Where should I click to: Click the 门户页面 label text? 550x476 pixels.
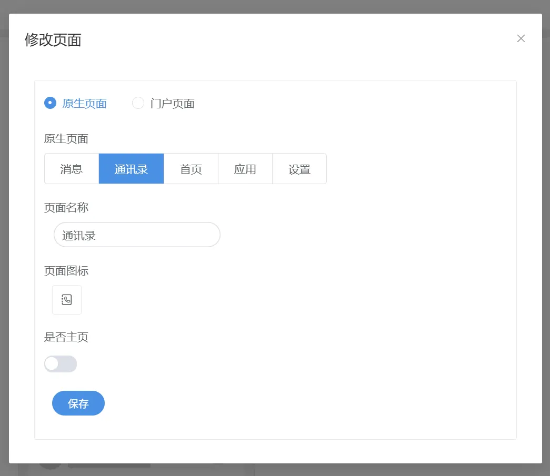coord(172,104)
